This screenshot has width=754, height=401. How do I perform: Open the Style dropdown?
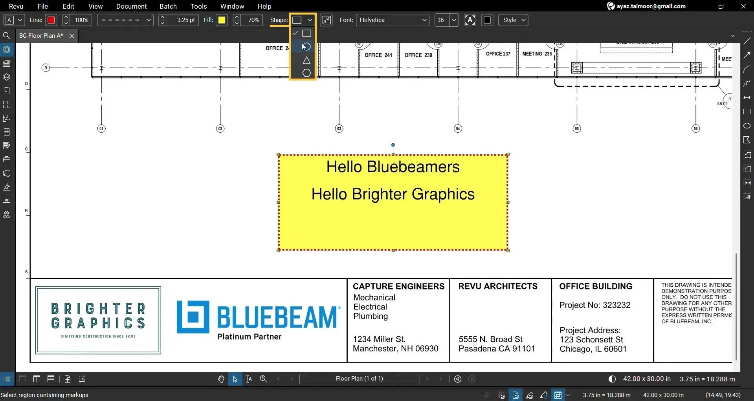(x=513, y=20)
